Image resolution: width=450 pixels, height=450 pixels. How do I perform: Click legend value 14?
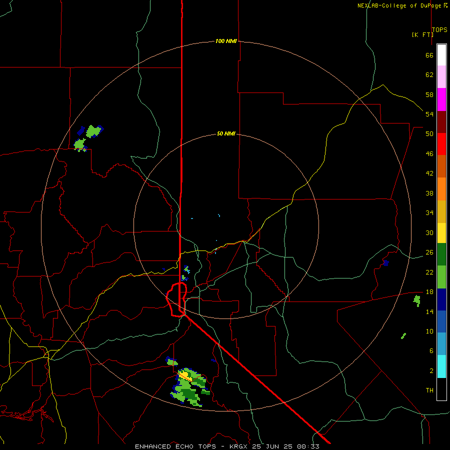[x=429, y=311]
